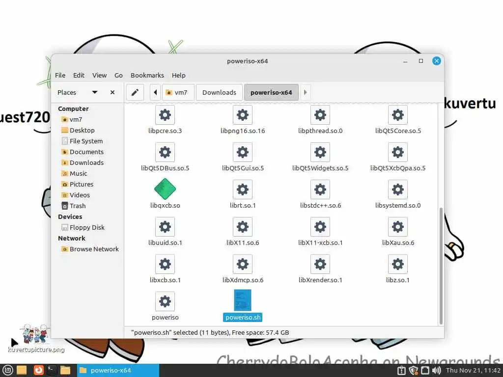Select the libQt5Gui.so.5 file icon
The height and width of the screenshot is (377, 503).
click(x=243, y=152)
